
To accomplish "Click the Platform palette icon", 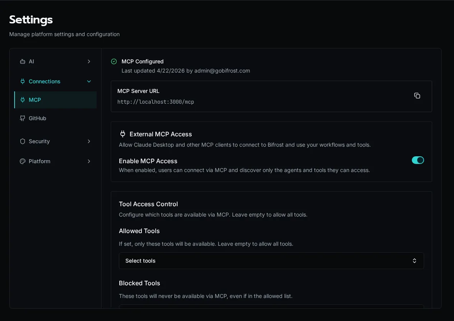I will pyautogui.click(x=23, y=161).
